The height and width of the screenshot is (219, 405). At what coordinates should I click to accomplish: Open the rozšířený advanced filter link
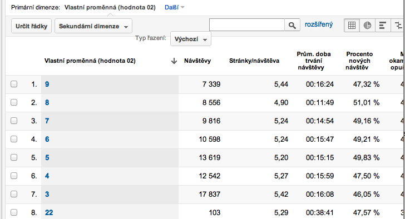[x=319, y=24]
